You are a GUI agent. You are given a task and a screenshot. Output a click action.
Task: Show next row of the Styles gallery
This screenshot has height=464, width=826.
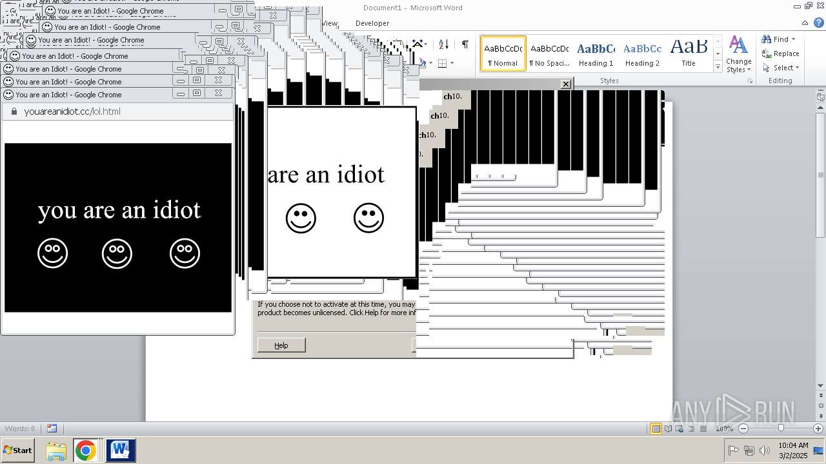718,53
